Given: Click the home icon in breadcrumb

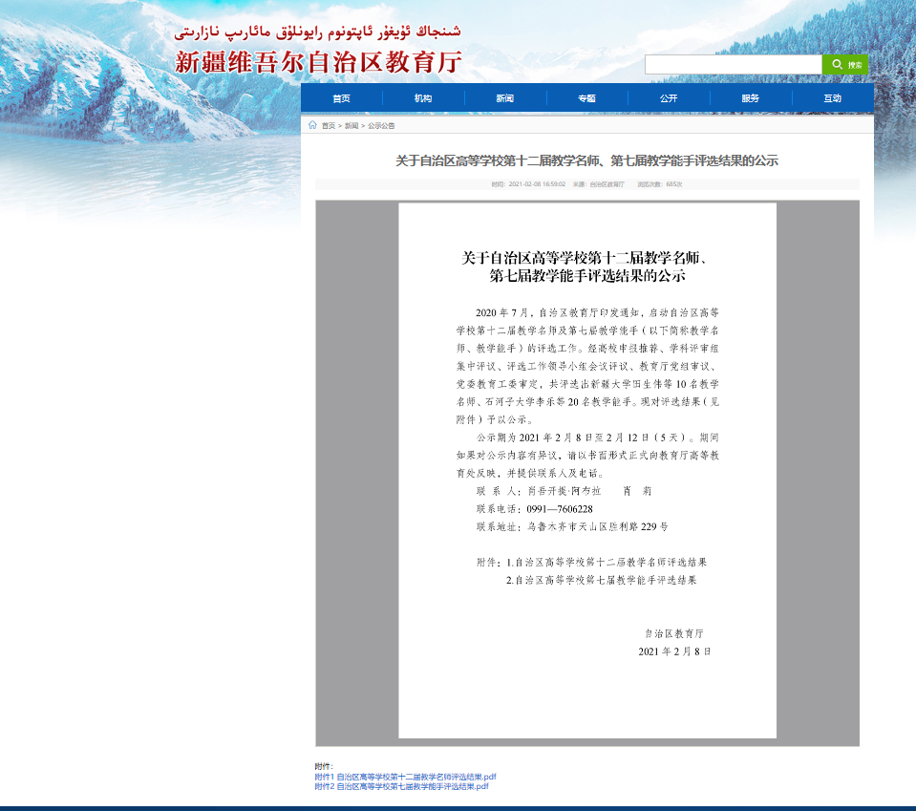Looking at the screenshot, I should coord(312,125).
